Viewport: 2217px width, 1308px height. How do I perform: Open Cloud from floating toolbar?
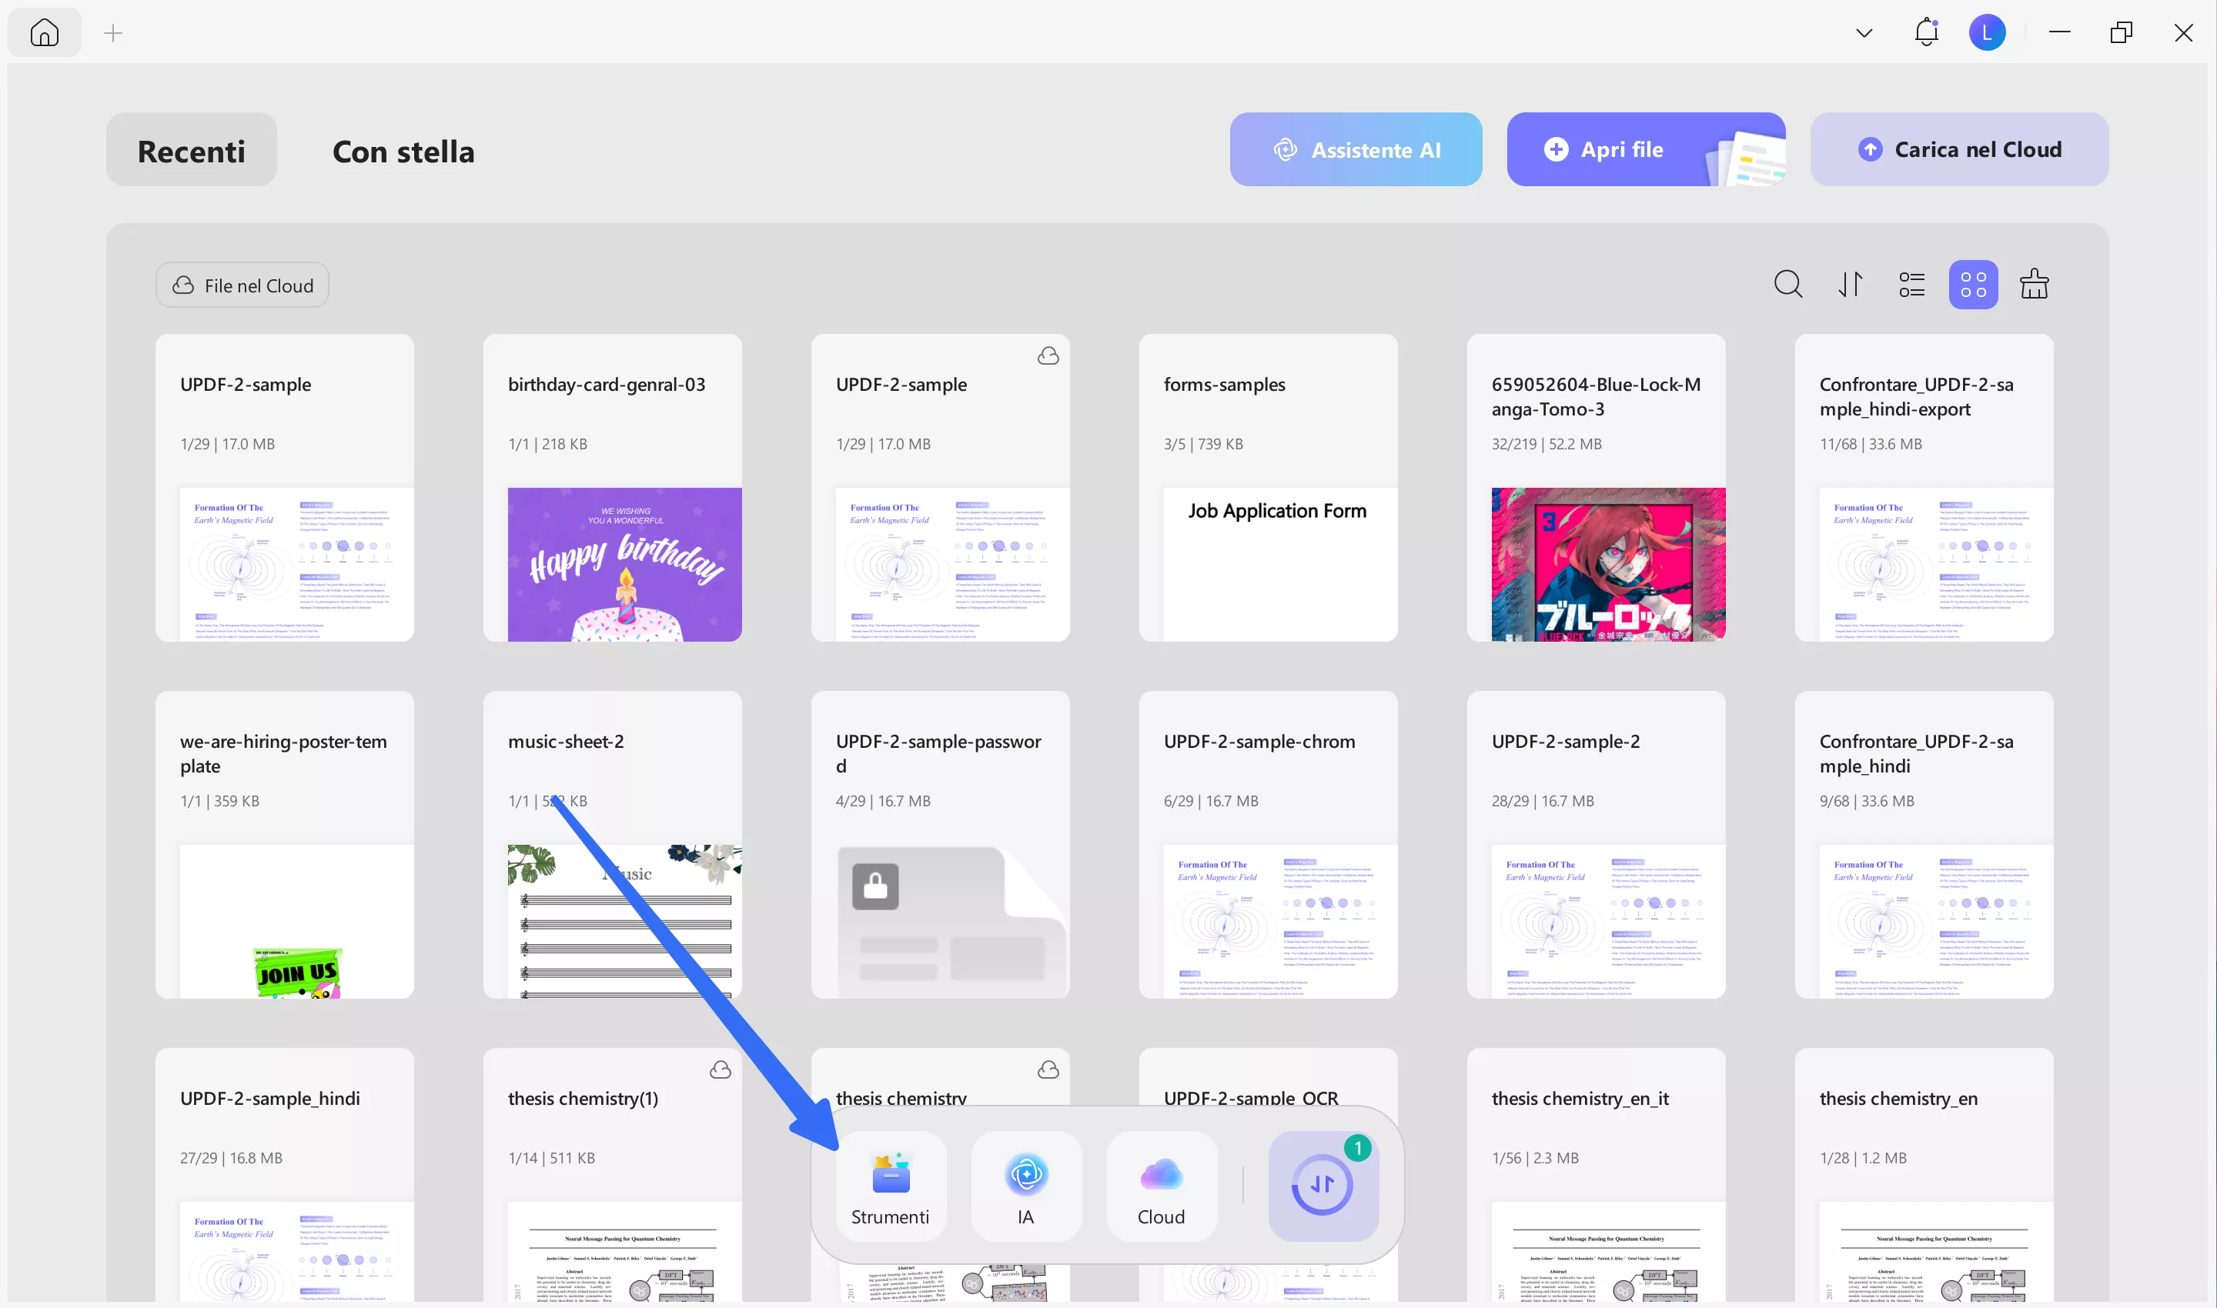1161,1186
